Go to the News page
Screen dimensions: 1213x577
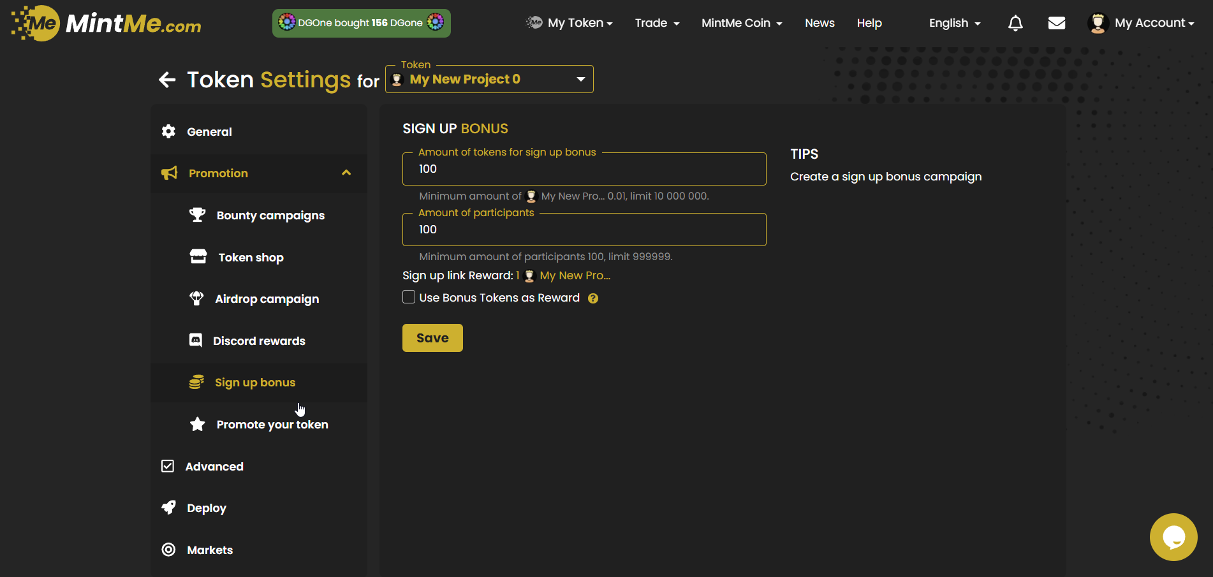pyautogui.click(x=820, y=24)
